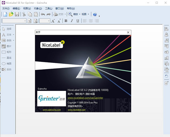This screenshot has height=137, width=170.
Task: Select the line tool 直线
Action: click(x=7, y=58)
